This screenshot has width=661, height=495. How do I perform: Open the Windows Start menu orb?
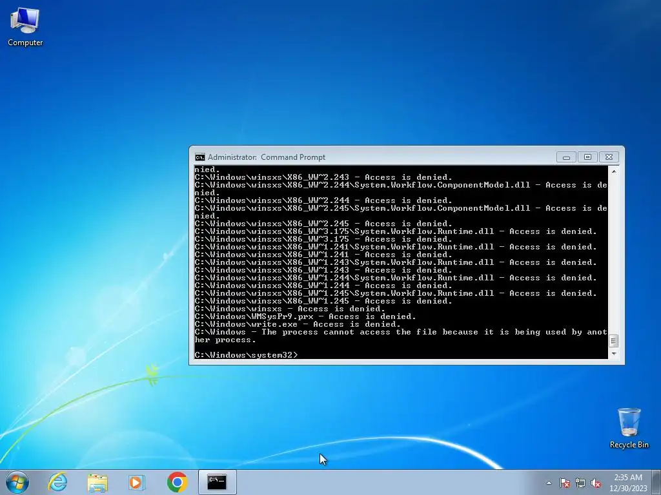(x=17, y=482)
